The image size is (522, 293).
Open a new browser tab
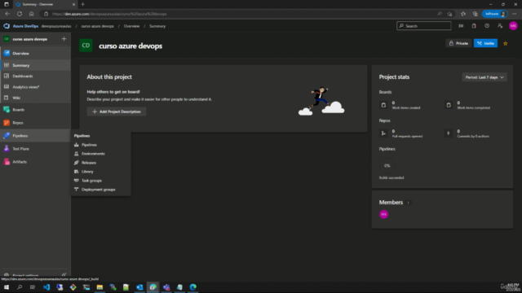[x=83, y=4]
